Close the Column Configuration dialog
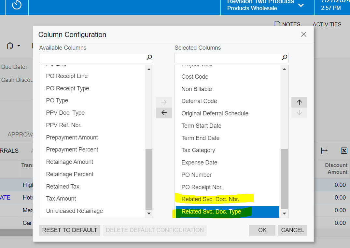 click(x=303, y=34)
